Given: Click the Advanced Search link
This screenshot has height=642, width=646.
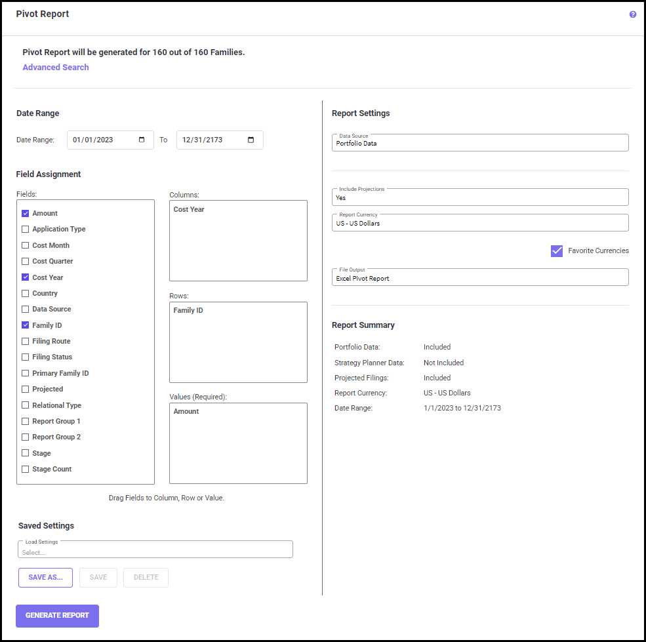Looking at the screenshot, I should click(x=56, y=68).
